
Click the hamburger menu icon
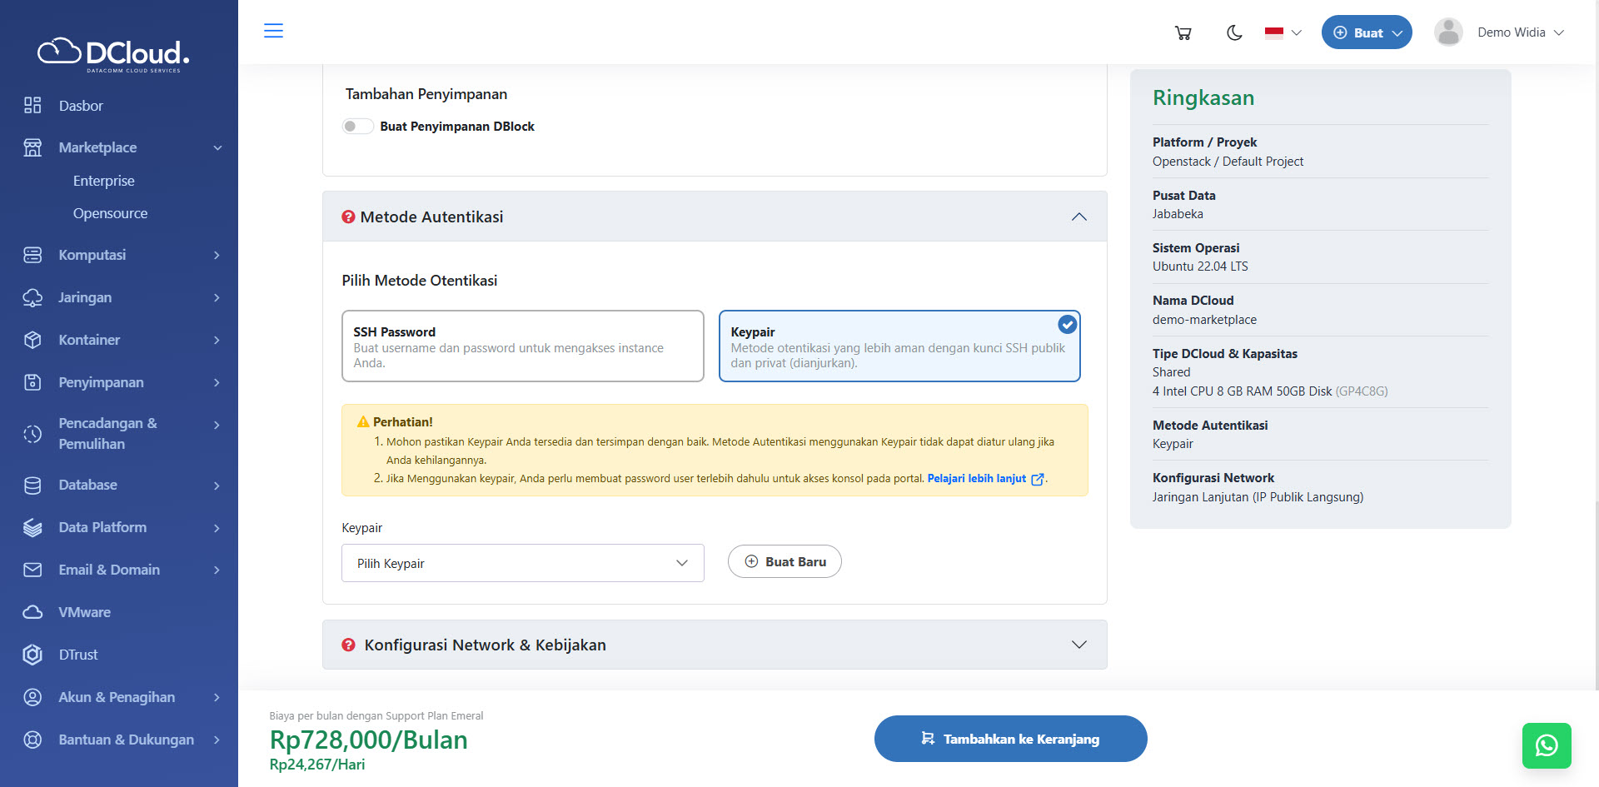(x=273, y=31)
